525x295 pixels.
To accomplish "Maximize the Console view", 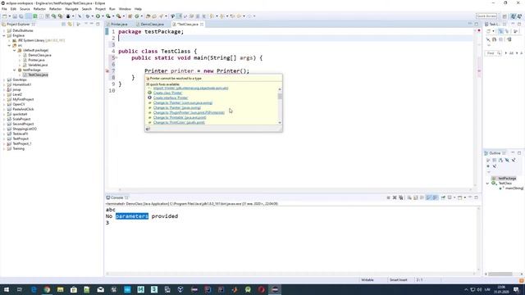I will 476,197.
